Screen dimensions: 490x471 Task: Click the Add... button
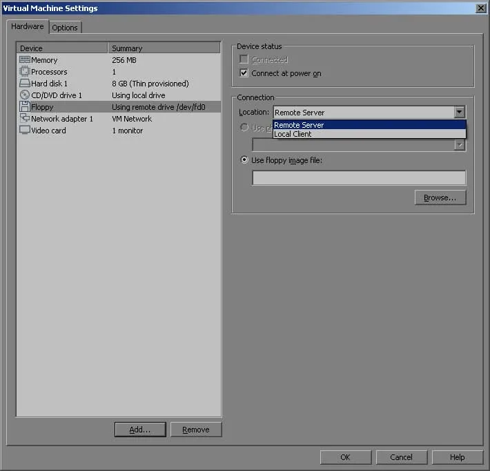pos(140,430)
